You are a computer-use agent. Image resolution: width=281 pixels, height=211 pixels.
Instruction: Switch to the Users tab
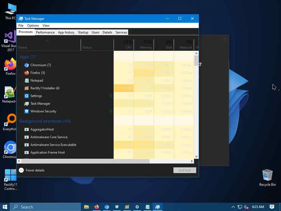95,32
